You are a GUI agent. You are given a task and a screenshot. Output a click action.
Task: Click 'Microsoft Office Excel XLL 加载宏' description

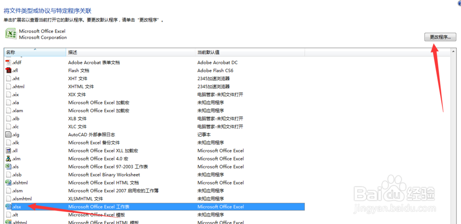pos(103,150)
